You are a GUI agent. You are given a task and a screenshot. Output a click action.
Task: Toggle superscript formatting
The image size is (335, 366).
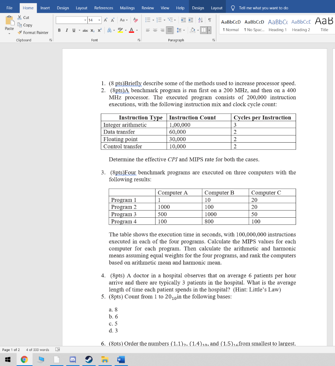(99, 30)
